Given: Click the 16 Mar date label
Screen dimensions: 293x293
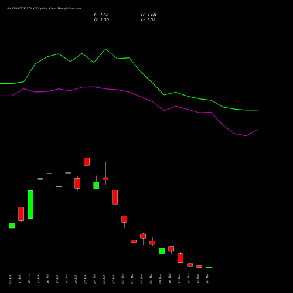Looking at the screenshot, I should click(x=207, y=278).
